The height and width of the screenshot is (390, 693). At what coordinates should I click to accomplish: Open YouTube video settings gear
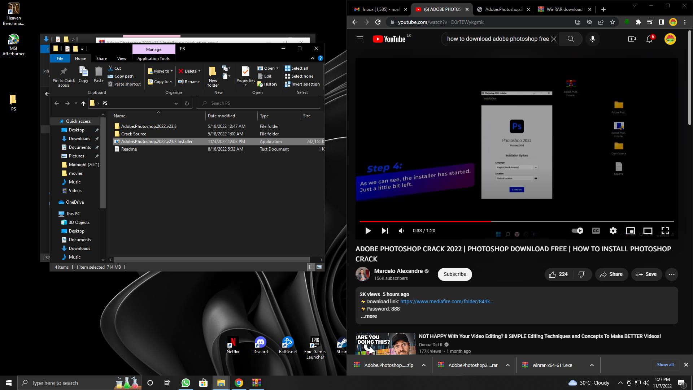pos(613,231)
